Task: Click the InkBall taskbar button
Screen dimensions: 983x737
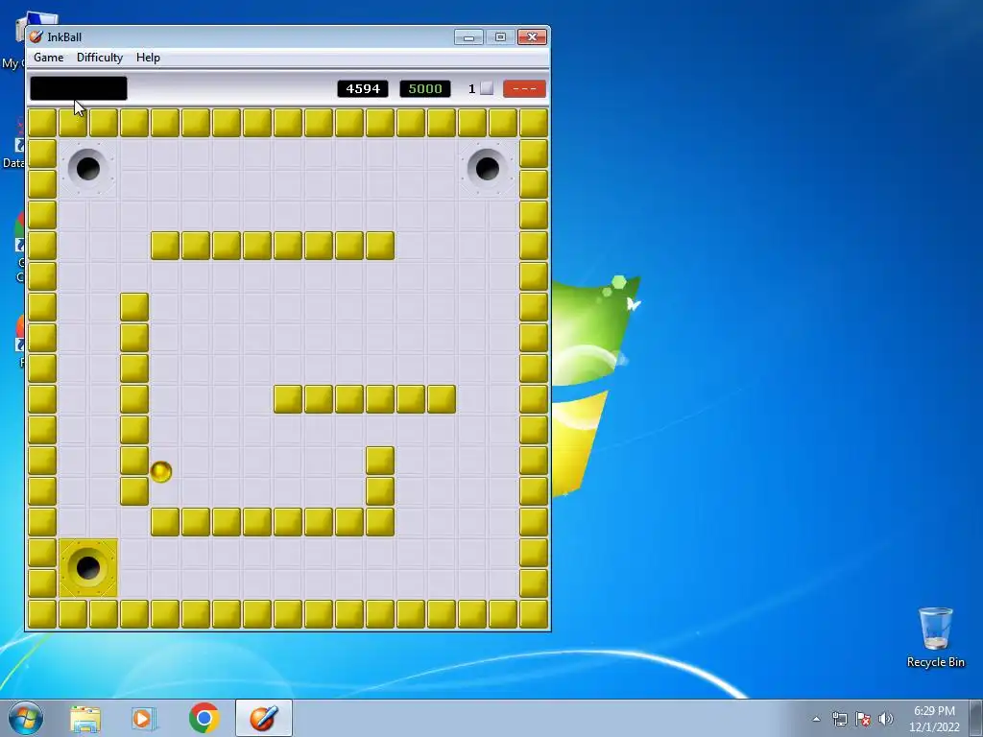Action: pos(264,718)
